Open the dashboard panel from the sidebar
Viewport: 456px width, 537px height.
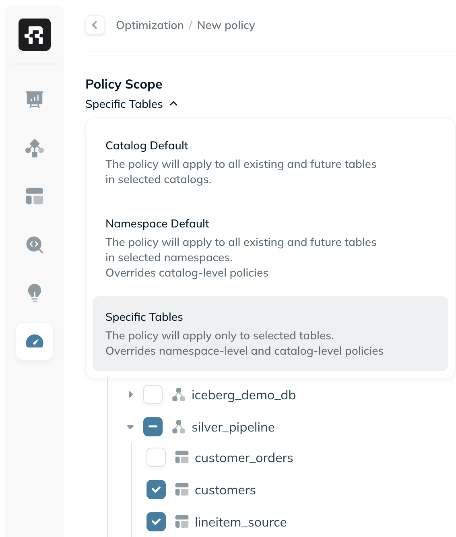pos(34,99)
